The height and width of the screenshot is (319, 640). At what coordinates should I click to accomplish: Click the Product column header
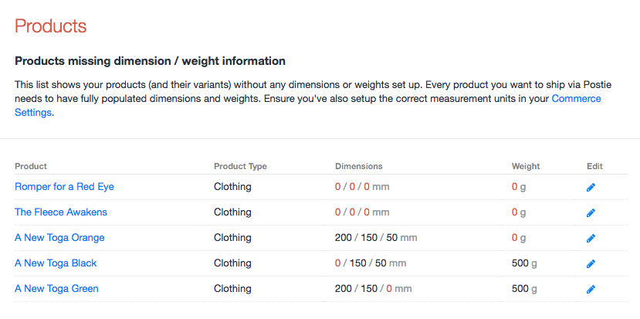coord(31,166)
